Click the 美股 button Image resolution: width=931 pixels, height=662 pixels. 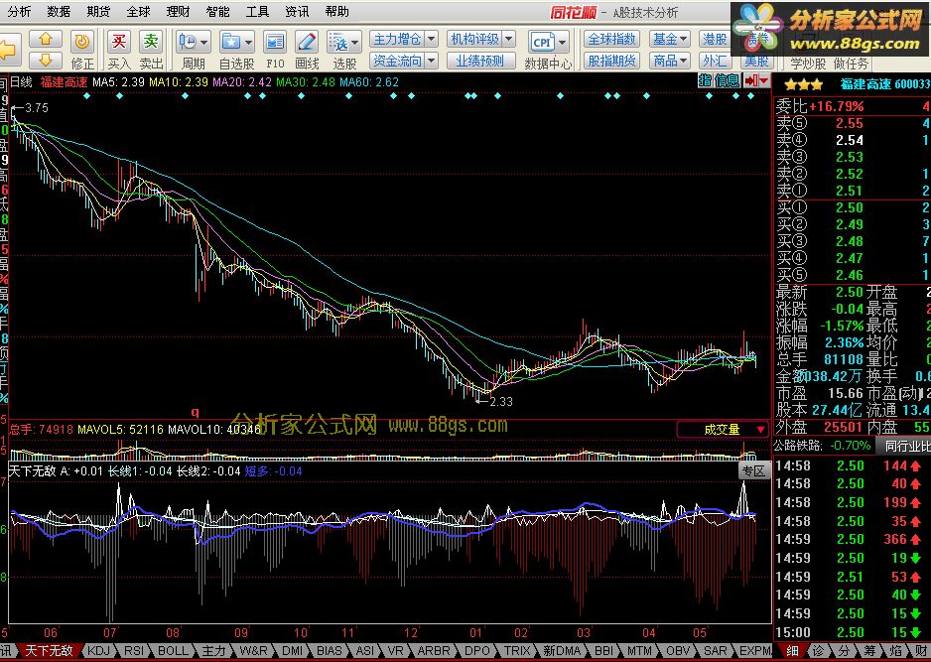pyautogui.click(x=756, y=61)
